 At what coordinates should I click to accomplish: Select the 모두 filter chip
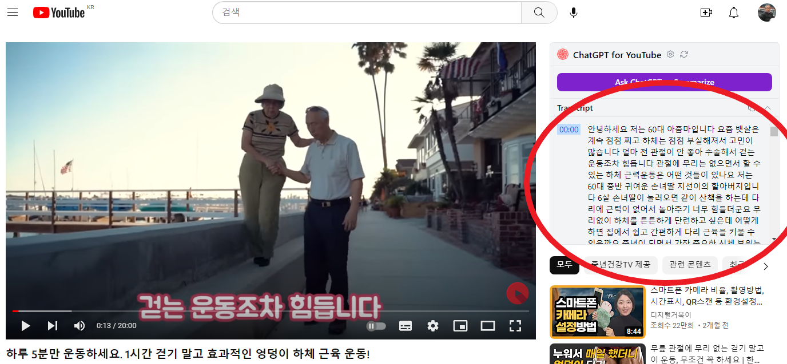tap(564, 265)
